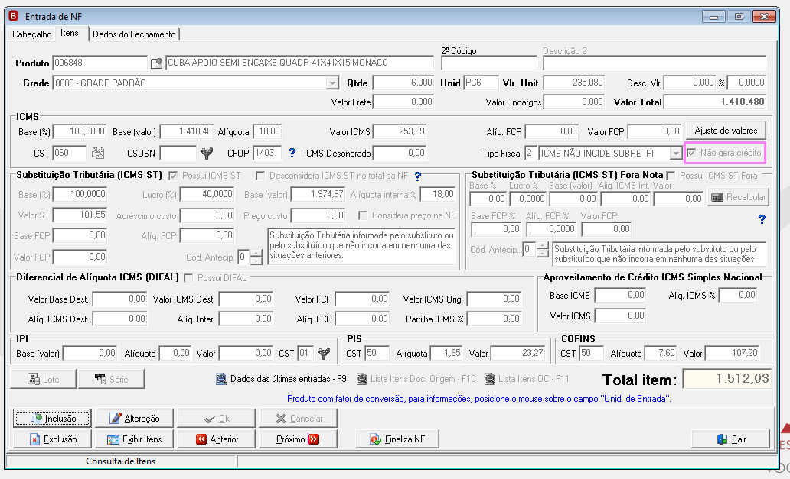Click the Recalcular button
This screenshot has height=479, width=790.
[x=738, y=197]
